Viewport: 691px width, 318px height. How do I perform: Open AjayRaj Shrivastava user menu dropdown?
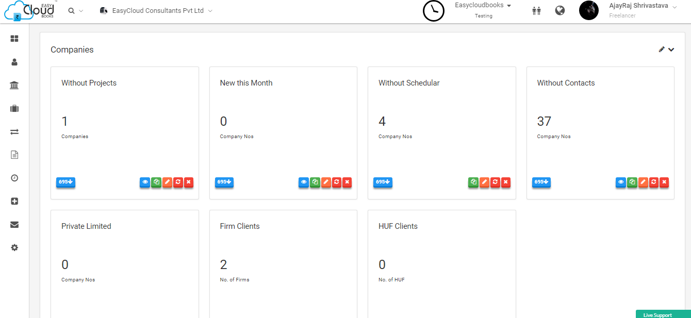click(x=643, y=10)
